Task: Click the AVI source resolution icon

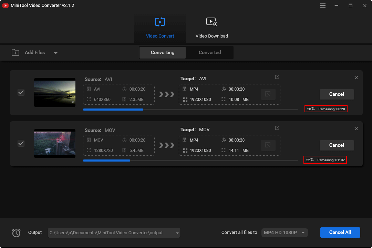Action: coord(89,99)
